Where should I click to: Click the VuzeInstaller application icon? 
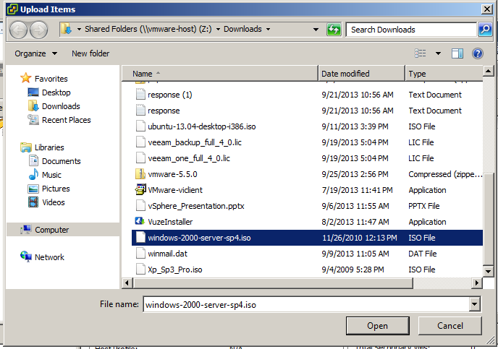140,221
